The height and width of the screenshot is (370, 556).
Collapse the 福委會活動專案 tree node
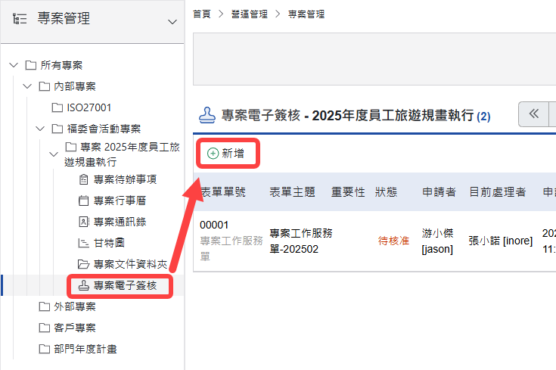click(41, 129)
